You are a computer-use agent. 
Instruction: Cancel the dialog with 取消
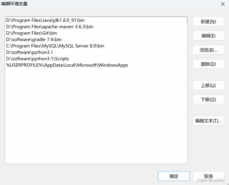pyautogui.click(x=209, y=176)
